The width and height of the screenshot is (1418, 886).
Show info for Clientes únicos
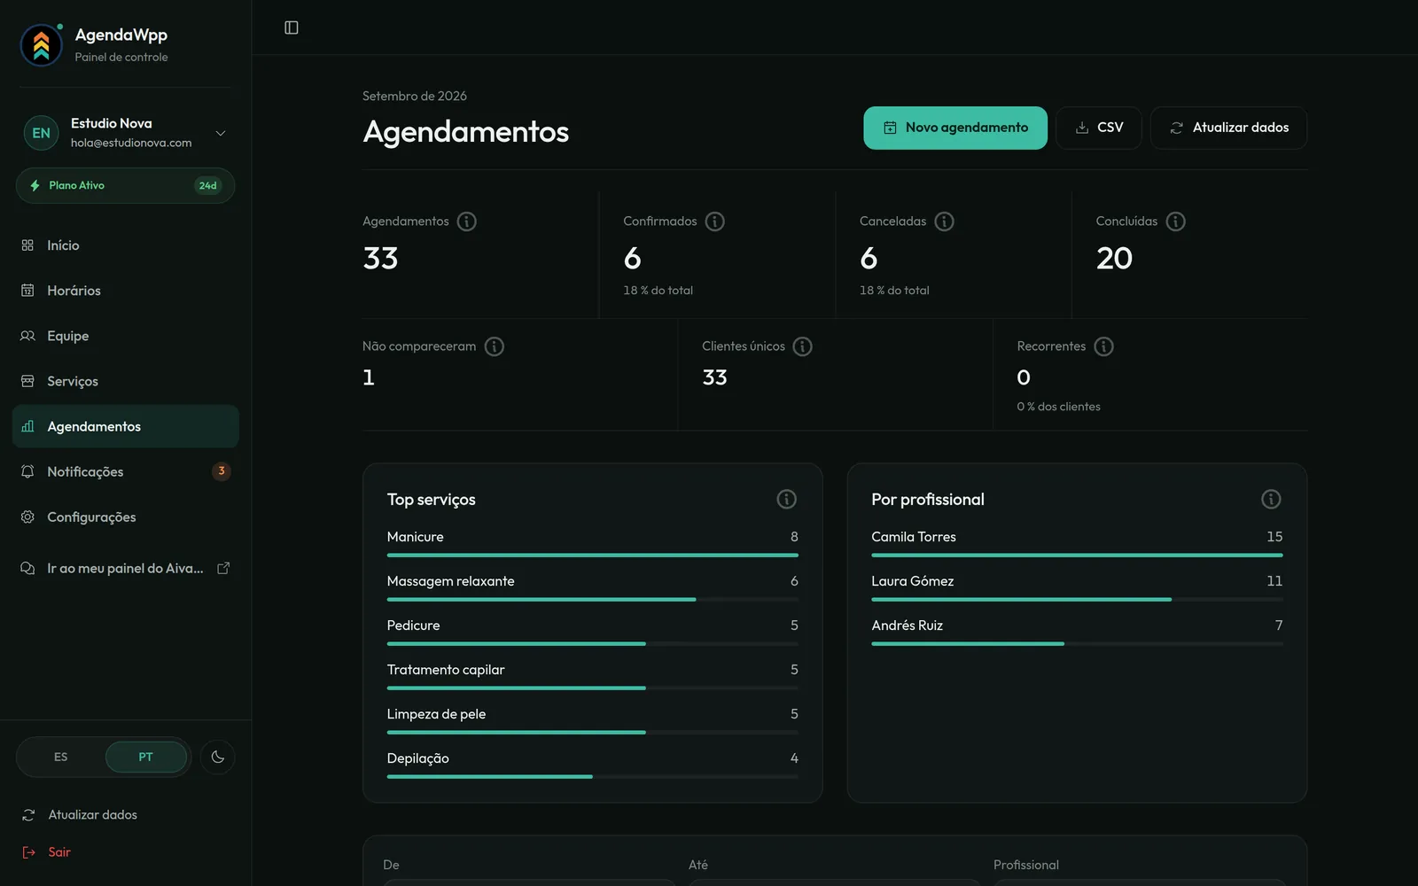[x=803, y=346]
